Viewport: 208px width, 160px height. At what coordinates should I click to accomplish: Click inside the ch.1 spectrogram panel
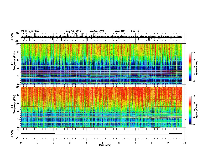(x=101, y=64)
